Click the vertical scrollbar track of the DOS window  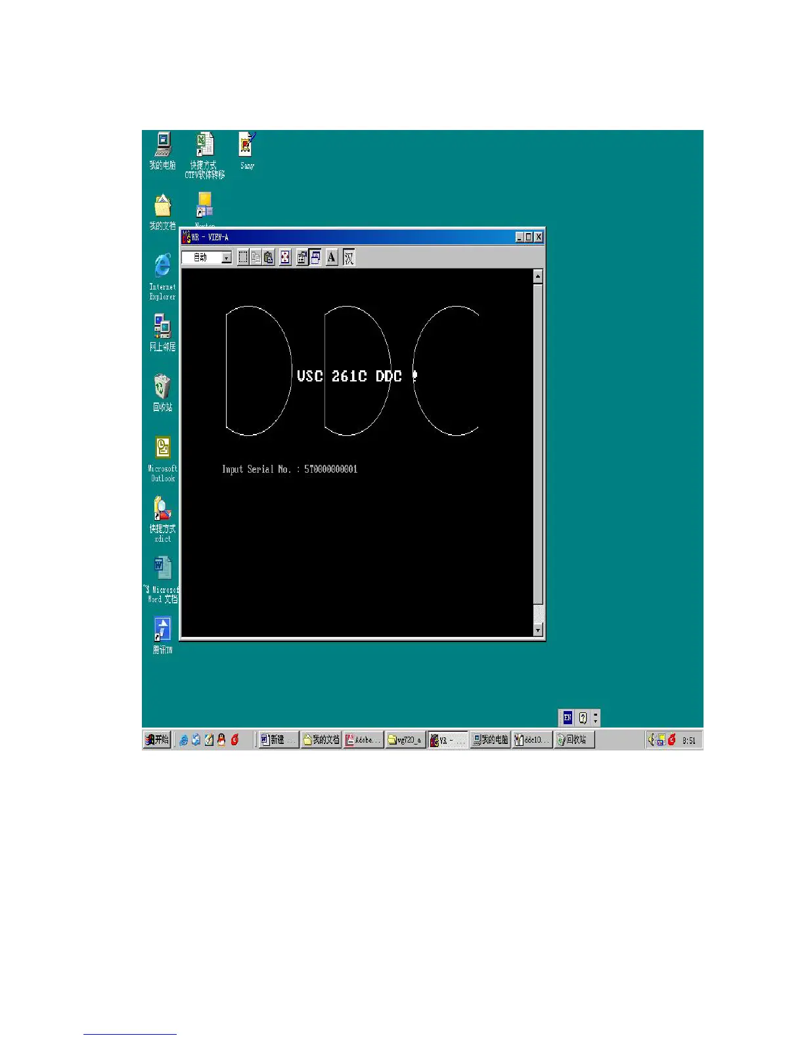tap(538, 453)
